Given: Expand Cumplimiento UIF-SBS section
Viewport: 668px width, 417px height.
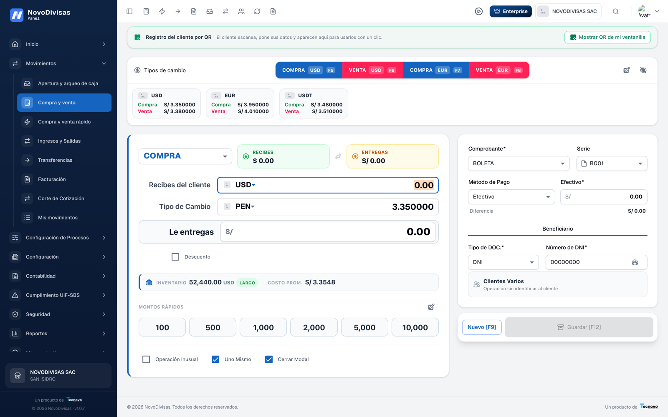Looking at the screenshot, I should pyautogui.click(x=58, y=295).
